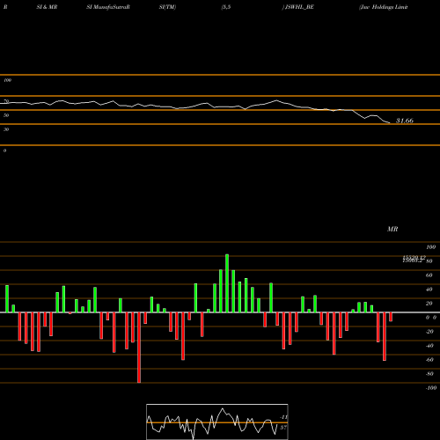Viewport: 440px width, 440px height.
Task: Click the RSI axis label 50
Action: [x=6, y=115]
